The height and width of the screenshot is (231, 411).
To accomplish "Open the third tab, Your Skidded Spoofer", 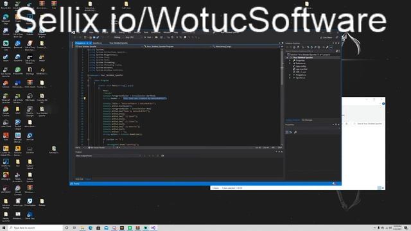I will point(118,43).
